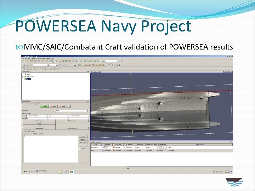This screenshot has width=255, height=191.
Task: Click the Reset button in Object Inspector
Action: 53,106
